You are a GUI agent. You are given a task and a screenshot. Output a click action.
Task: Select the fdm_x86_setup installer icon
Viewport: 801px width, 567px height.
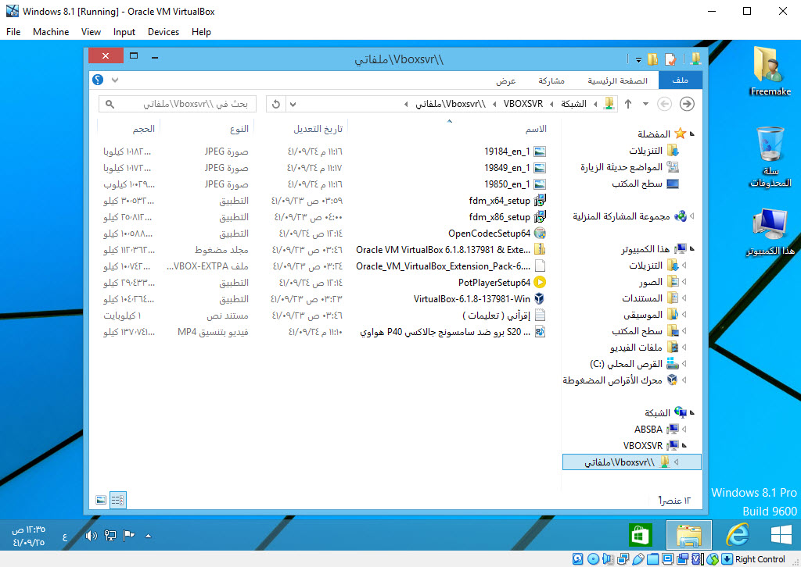pos(540,216)
